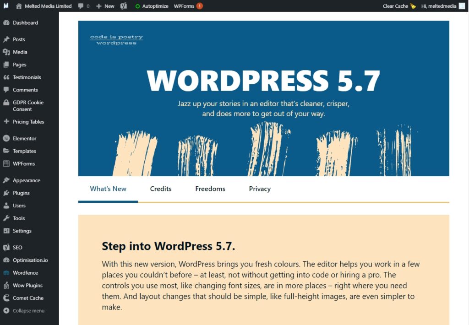This screenshot has width=469, height=325.
Task: Open the Privacy tab
Action: click(x=260, y=189)
